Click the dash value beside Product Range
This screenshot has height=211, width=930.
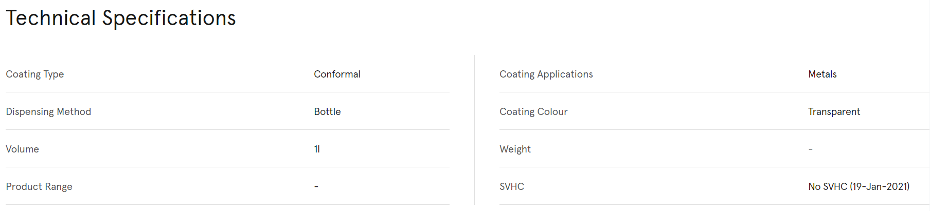pyautogui.click(x=316, y=186)
